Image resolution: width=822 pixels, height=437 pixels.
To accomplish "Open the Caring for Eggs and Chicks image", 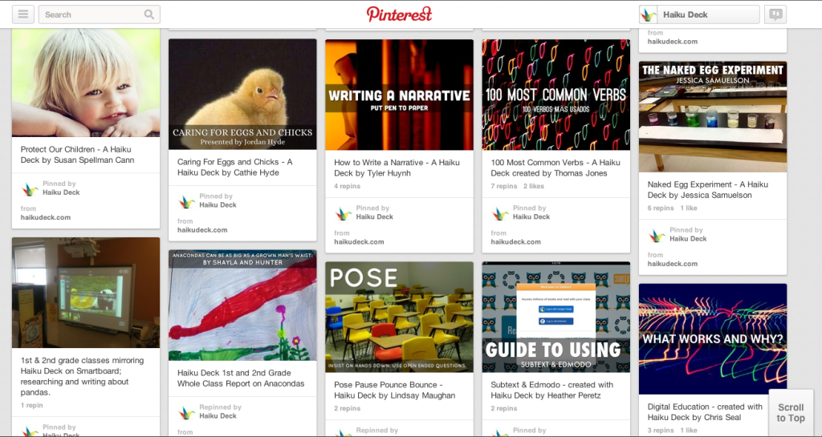I will coord(242,94).
